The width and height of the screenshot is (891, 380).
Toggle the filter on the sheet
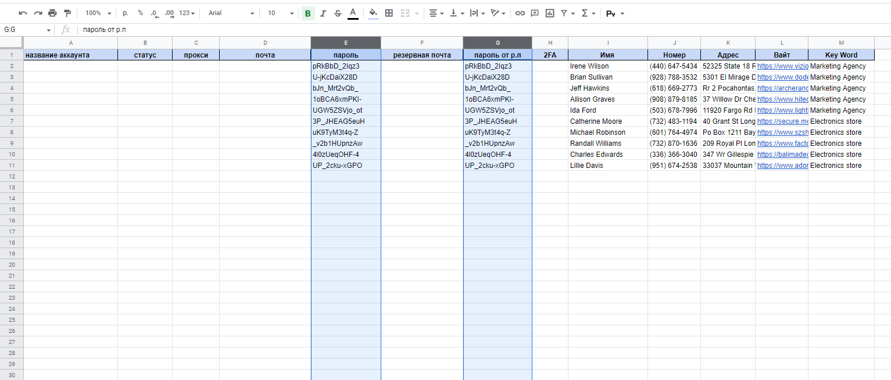point(567,13)
